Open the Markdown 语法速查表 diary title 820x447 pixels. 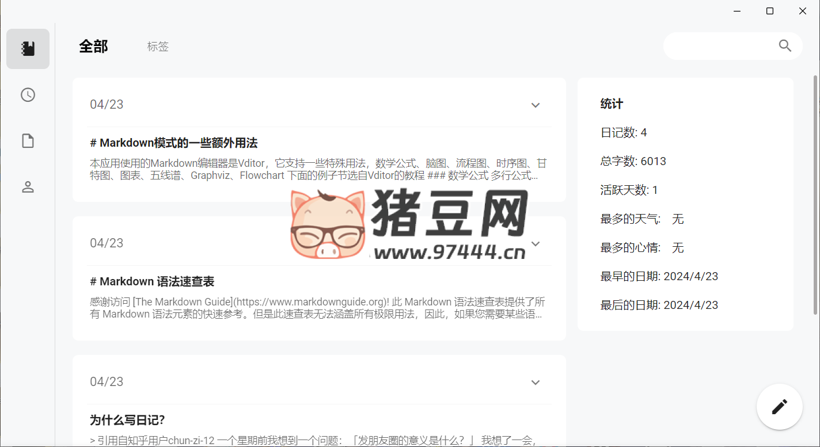coord(152,282)
